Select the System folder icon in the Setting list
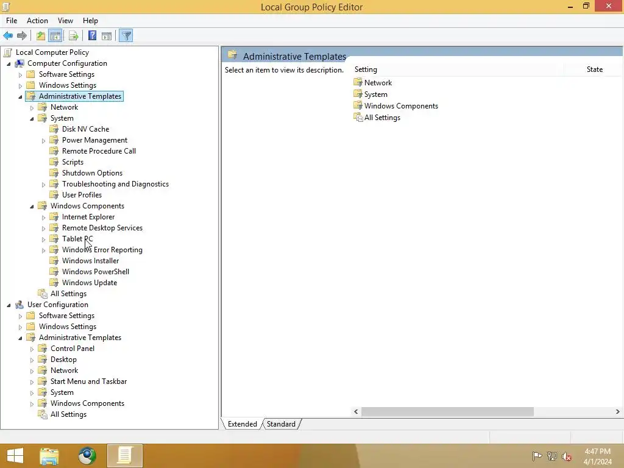The image size is (624, 468). click(x=358, y=94)
